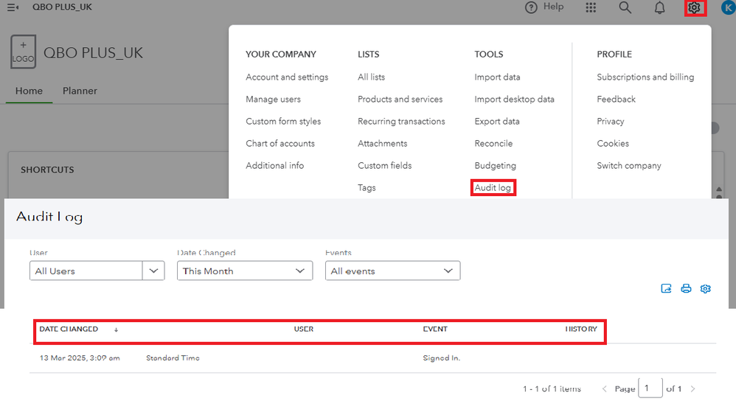The width and height of the screenshot is (736, 404).
Task: Open the gear settings menu
Action: (693, 8)
